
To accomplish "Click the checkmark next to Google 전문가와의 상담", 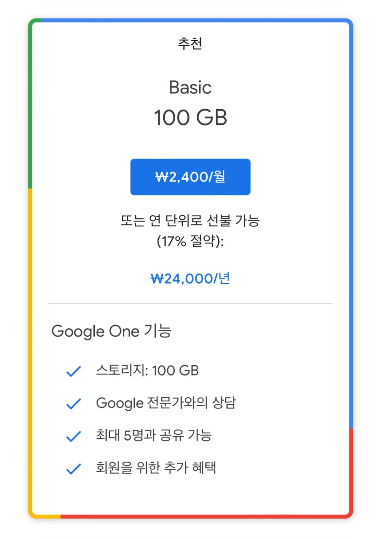I will [73, 403].
